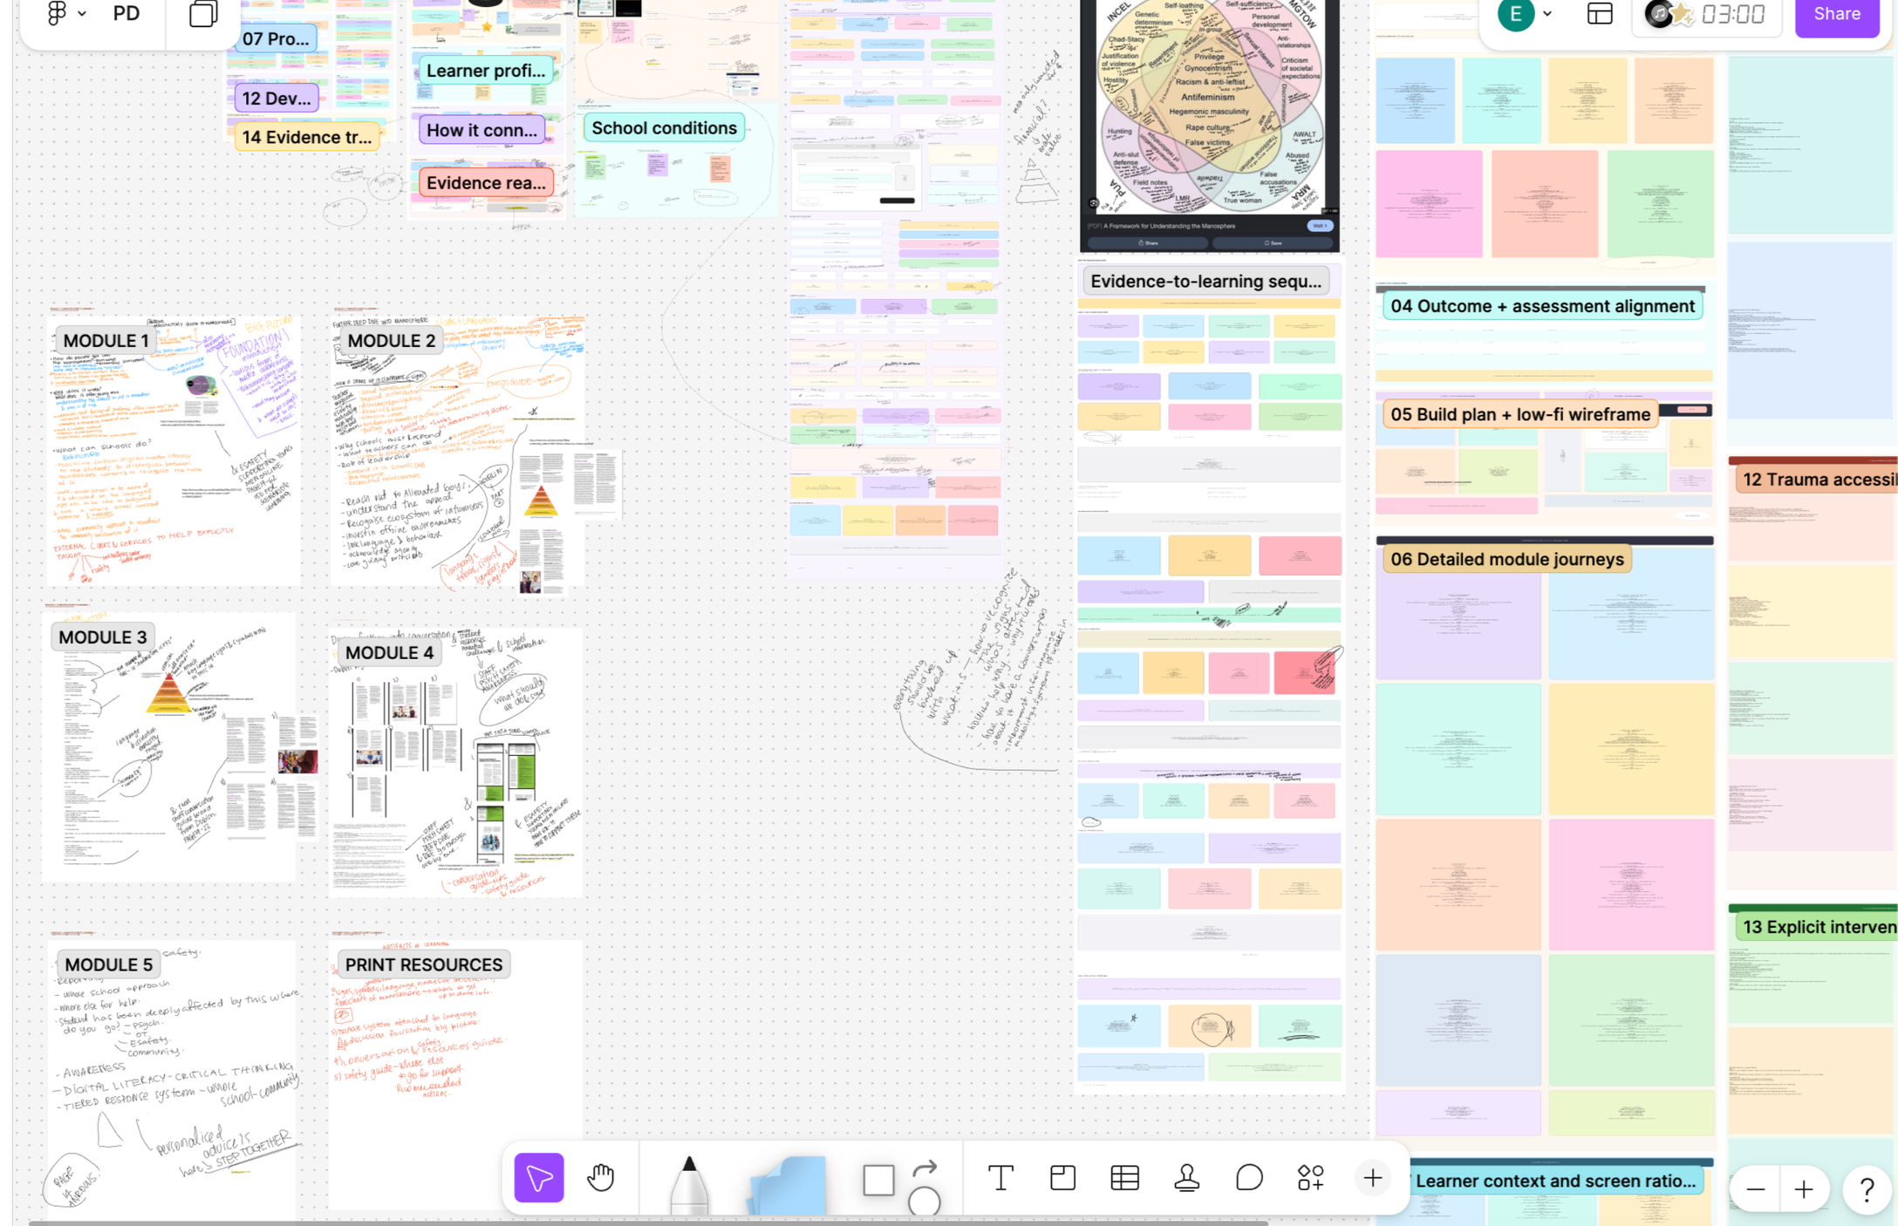Add a blue sticky note
Viewport: 1898px width, 1226px height.
pyautogui.click(x=787, y=1184)
